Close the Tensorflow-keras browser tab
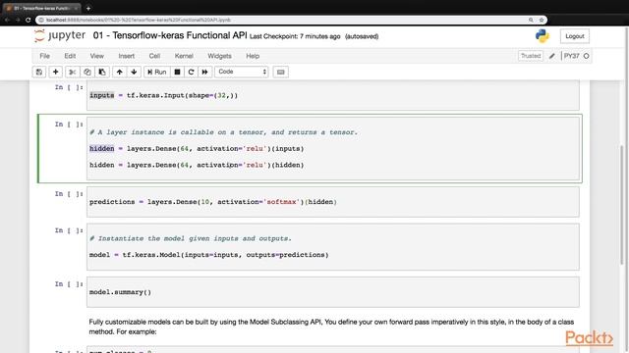Viewport: 629px width, 353px height. [x=76, y=8]
